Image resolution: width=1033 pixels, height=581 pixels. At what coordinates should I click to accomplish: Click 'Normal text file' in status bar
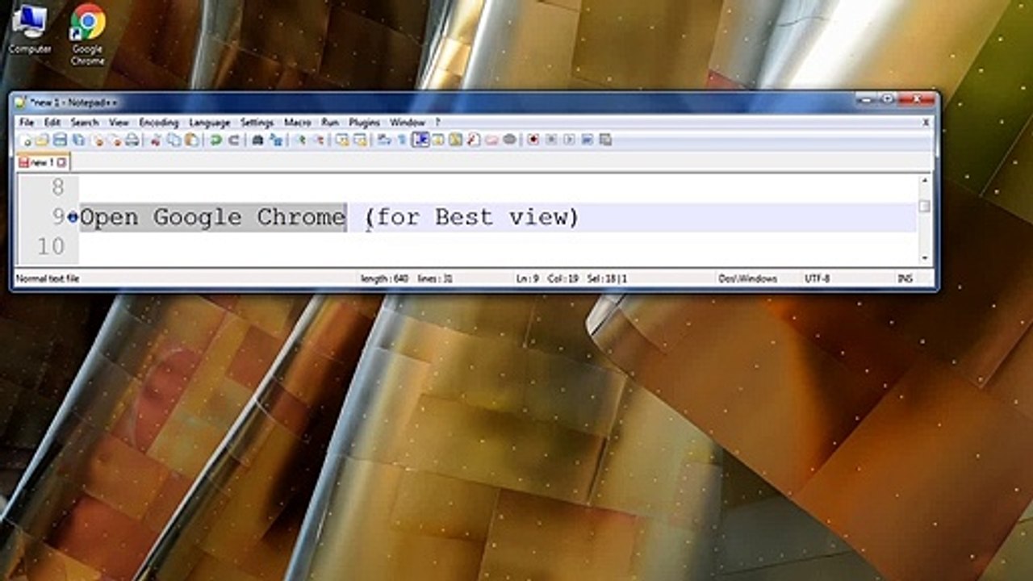47,278
